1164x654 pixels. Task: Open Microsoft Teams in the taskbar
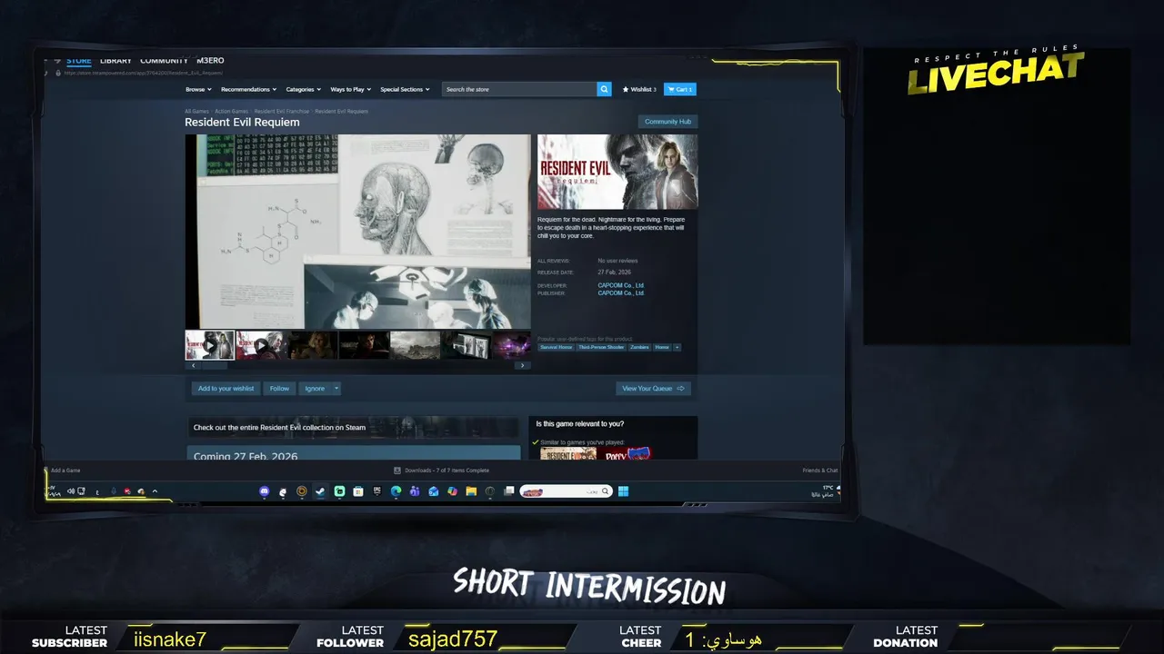(415, 491)
